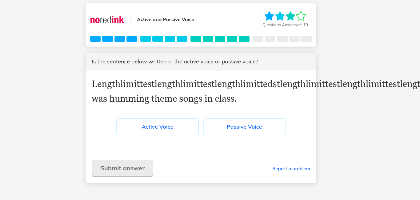Click the teal third star
Viewport: 420px width, 200px height.
click(290, 16)
